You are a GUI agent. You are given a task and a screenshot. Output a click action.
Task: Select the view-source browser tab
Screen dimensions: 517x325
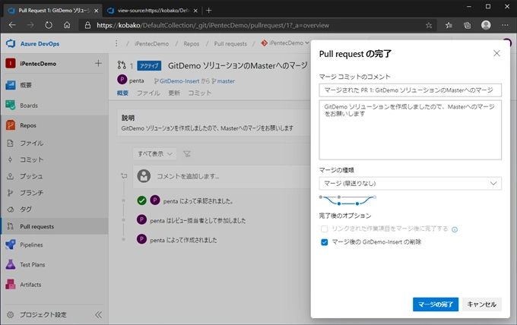(152, 11)
